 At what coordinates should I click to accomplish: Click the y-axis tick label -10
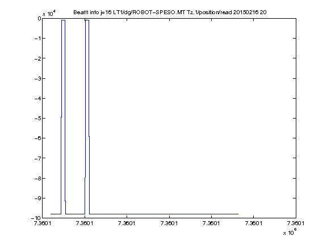[36, 218]
